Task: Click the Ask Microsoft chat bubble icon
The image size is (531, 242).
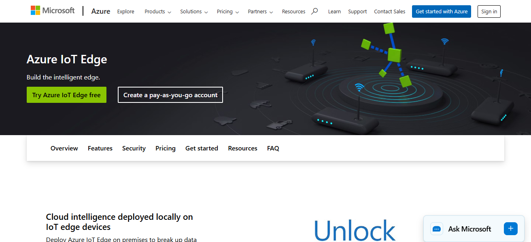Action: click(x=437, y=229)
